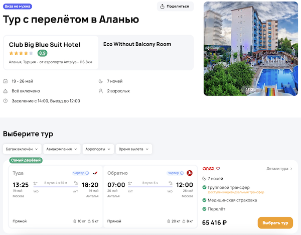The width and height of the screenshot is (301, 235).
Task: Click the heart icon next to Anex logo
Action: tap(218, 169)
